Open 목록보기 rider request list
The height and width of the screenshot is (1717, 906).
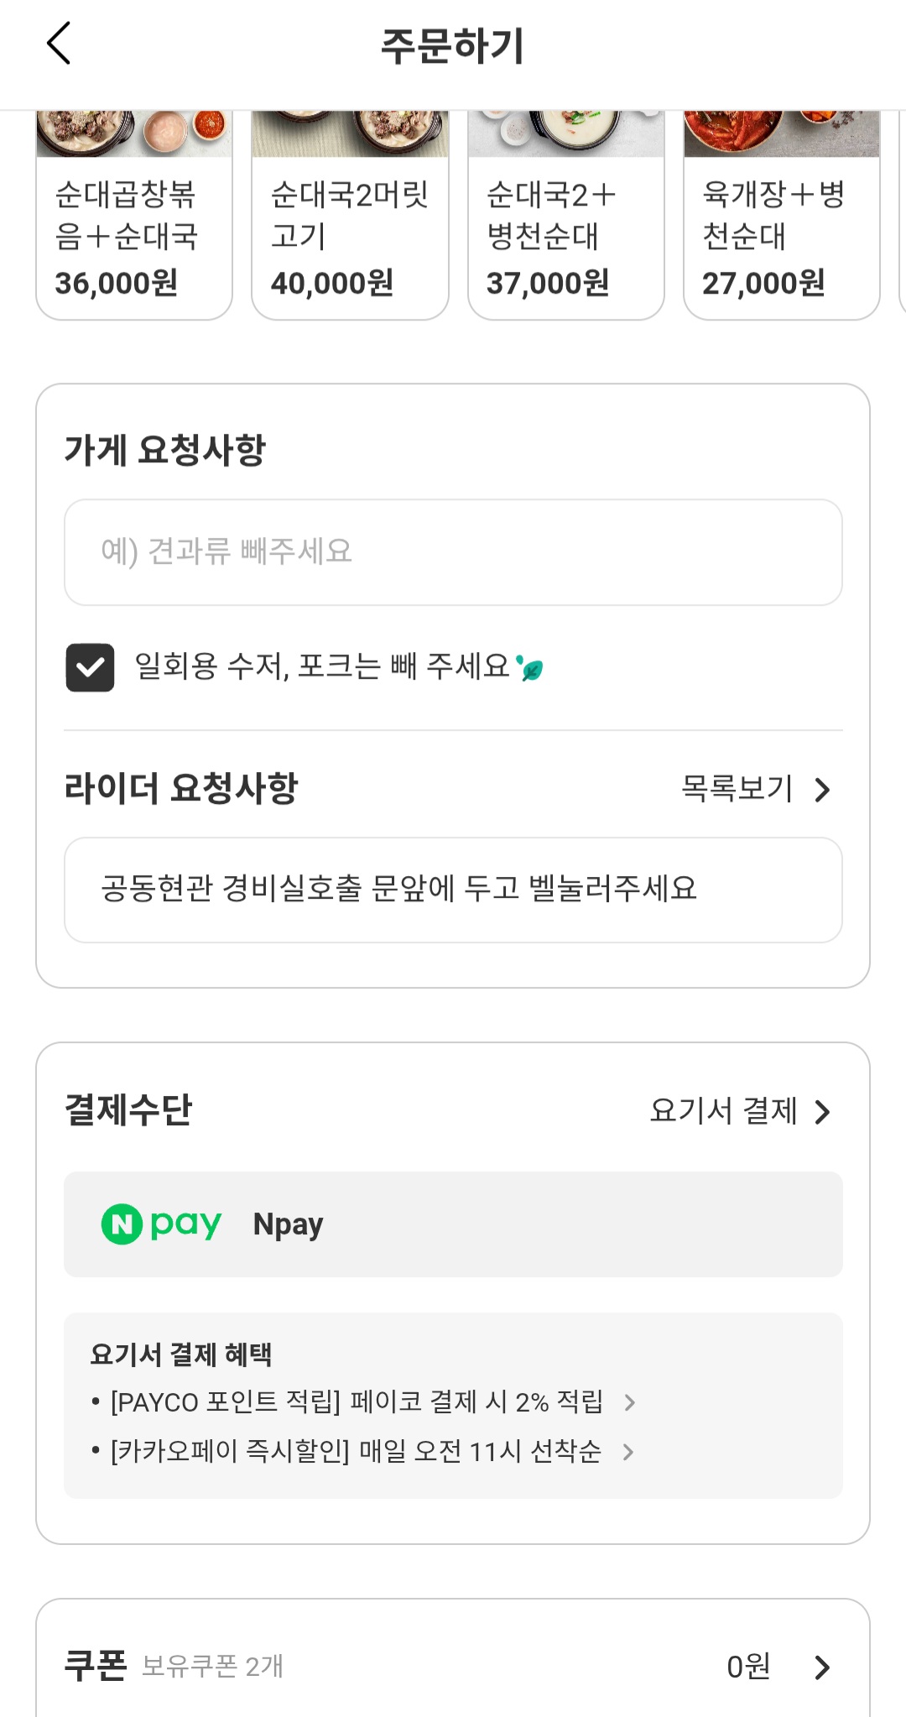coord(755,789)
